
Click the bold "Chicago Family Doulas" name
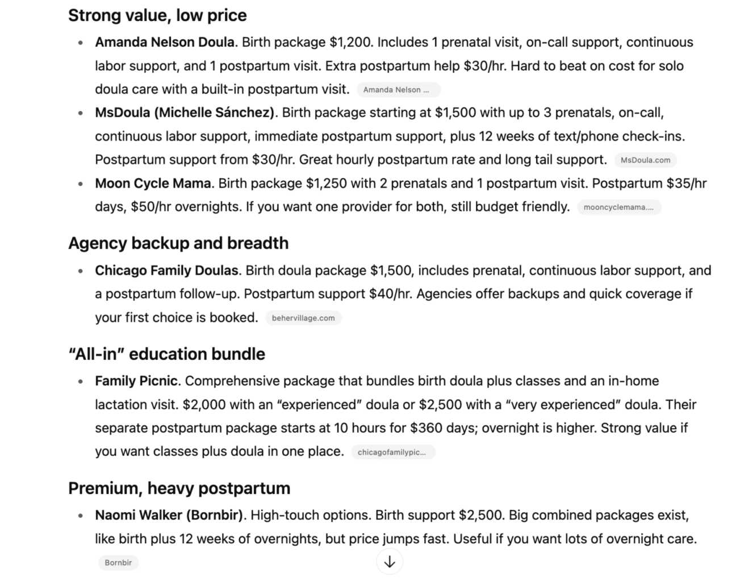[166, 271]
